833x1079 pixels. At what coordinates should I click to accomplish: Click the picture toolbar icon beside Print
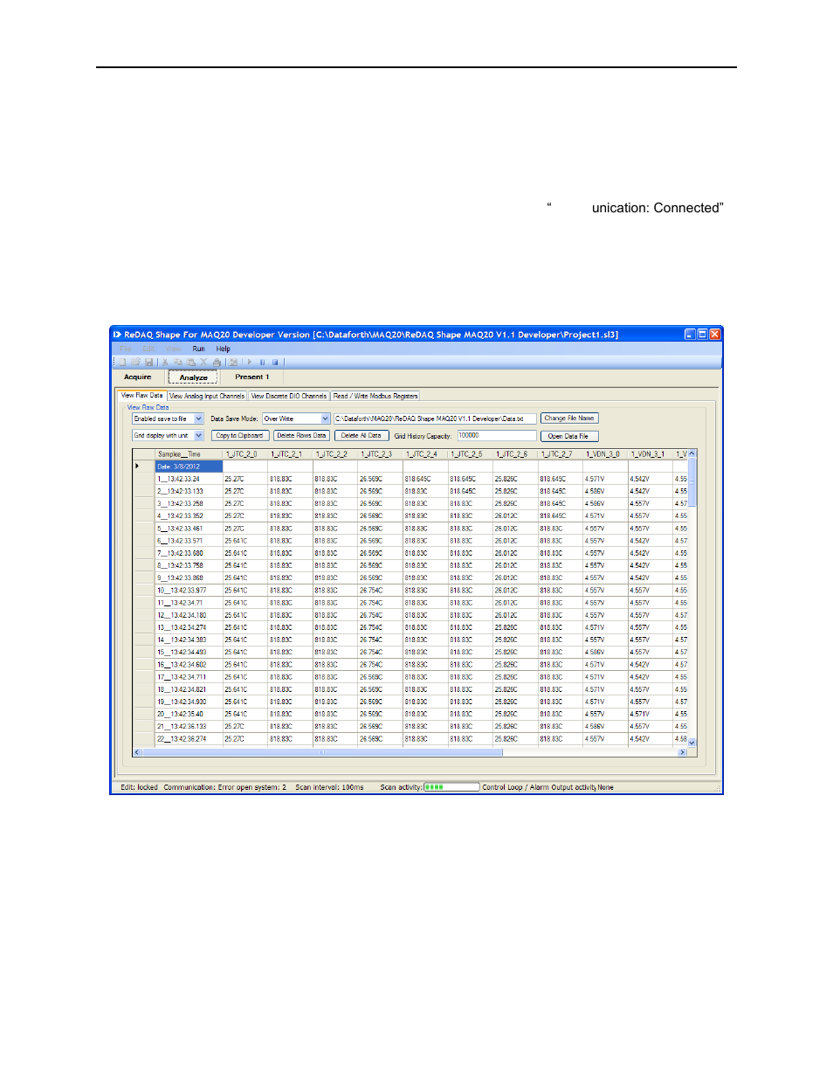tap(233, 362)
